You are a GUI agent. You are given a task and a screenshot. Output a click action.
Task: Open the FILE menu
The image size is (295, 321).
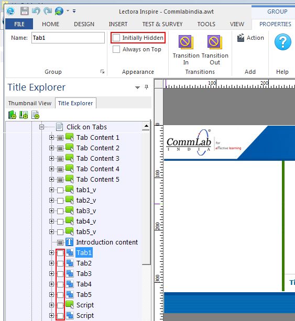point(19,24)
